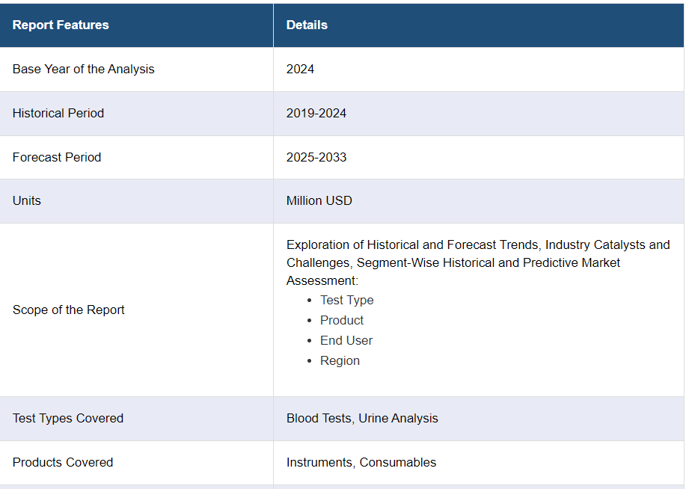Select the Units row label

pos(27,200)
